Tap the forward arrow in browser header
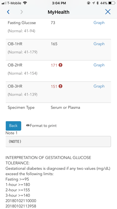Screen dimensions: 117x209 (22, 12)
